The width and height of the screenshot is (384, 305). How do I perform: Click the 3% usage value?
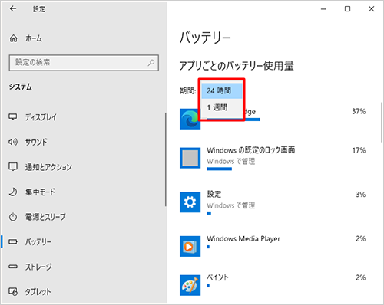pos(361,195)
